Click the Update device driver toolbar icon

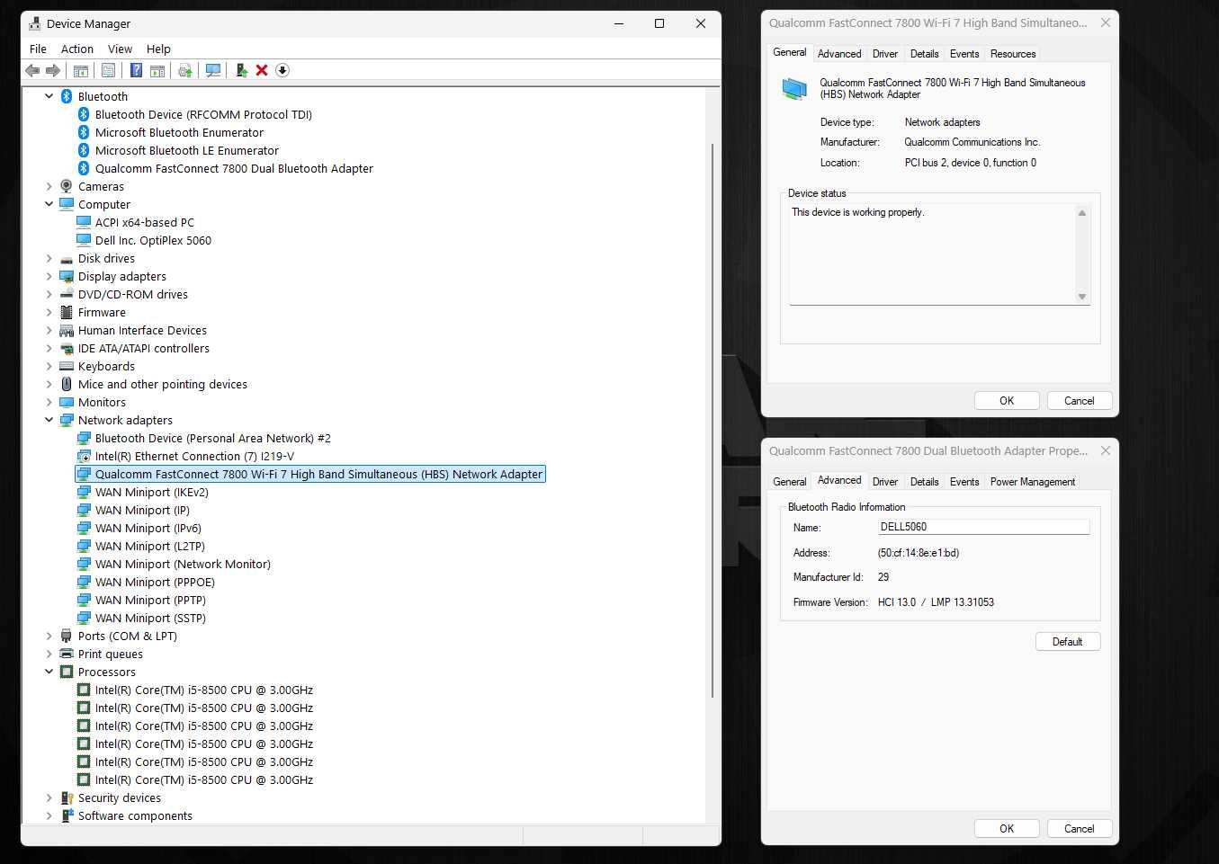tap(185, 70)
